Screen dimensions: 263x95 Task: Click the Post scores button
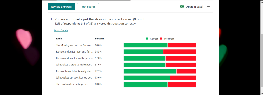tap(88, 7)
